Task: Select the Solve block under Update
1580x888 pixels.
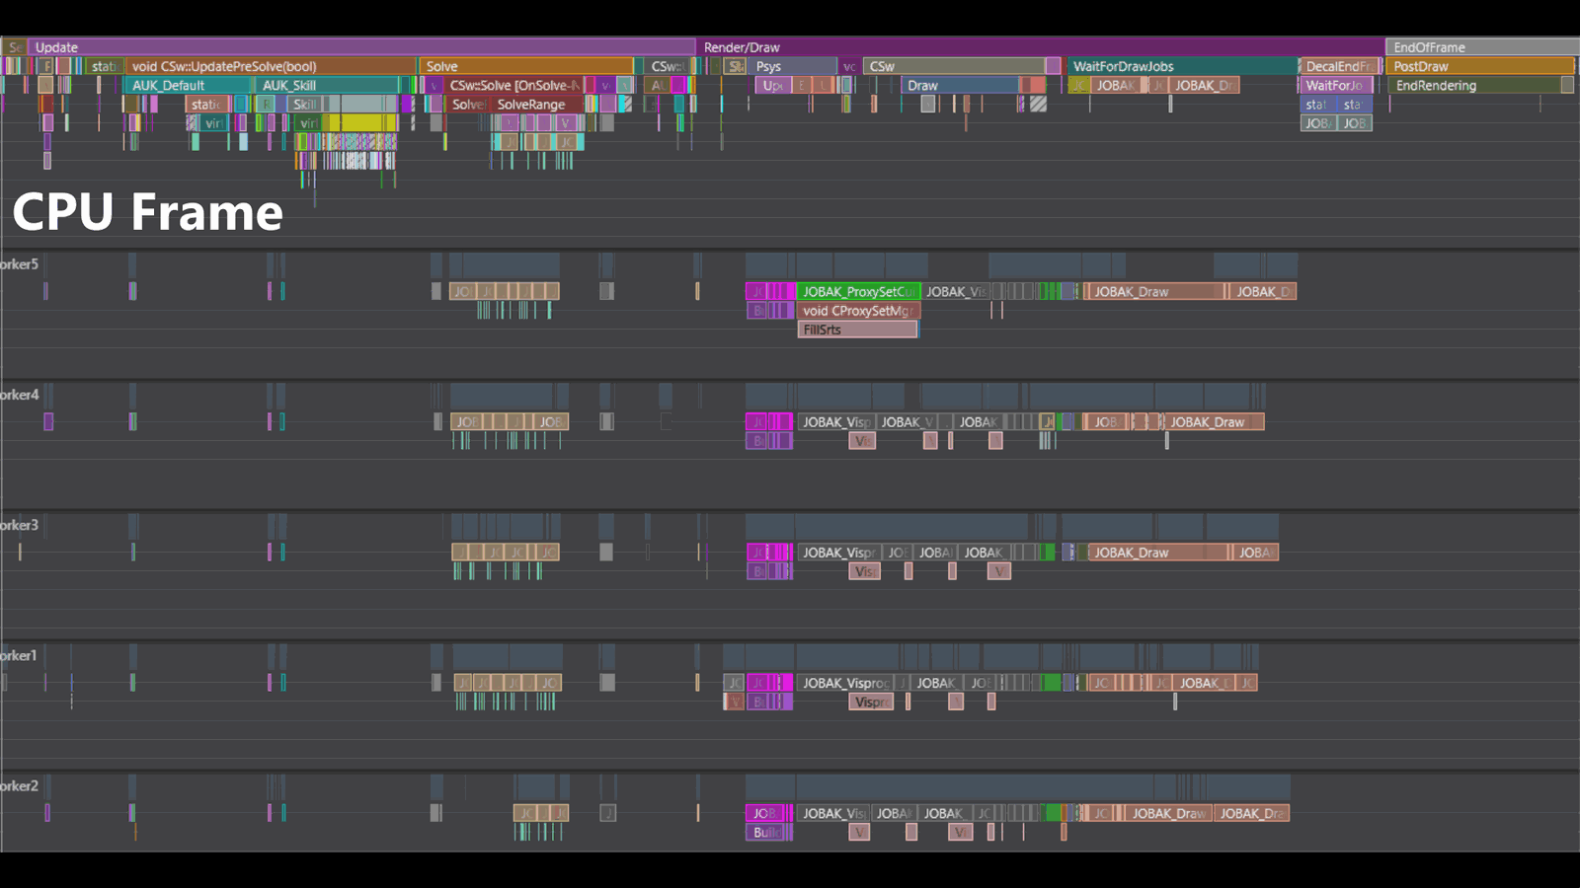Action: coord(527,66)
